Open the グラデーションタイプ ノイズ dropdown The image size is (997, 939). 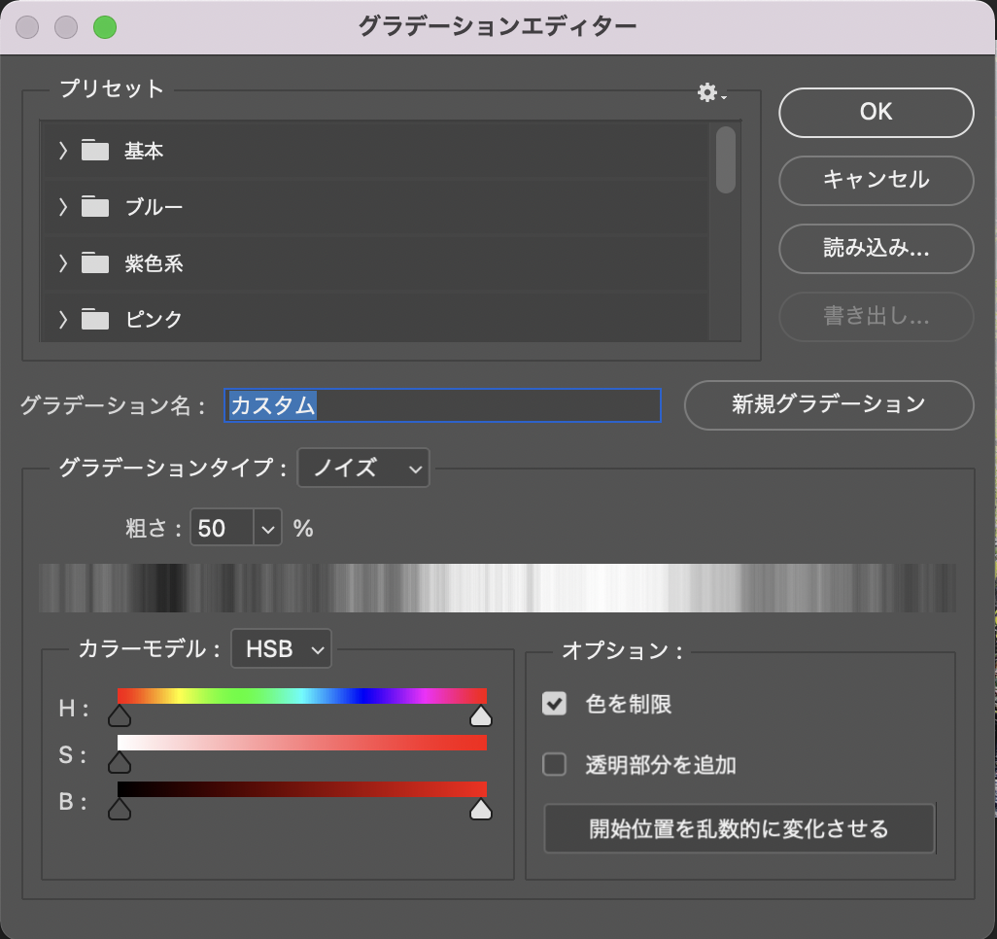pos(363,469)
